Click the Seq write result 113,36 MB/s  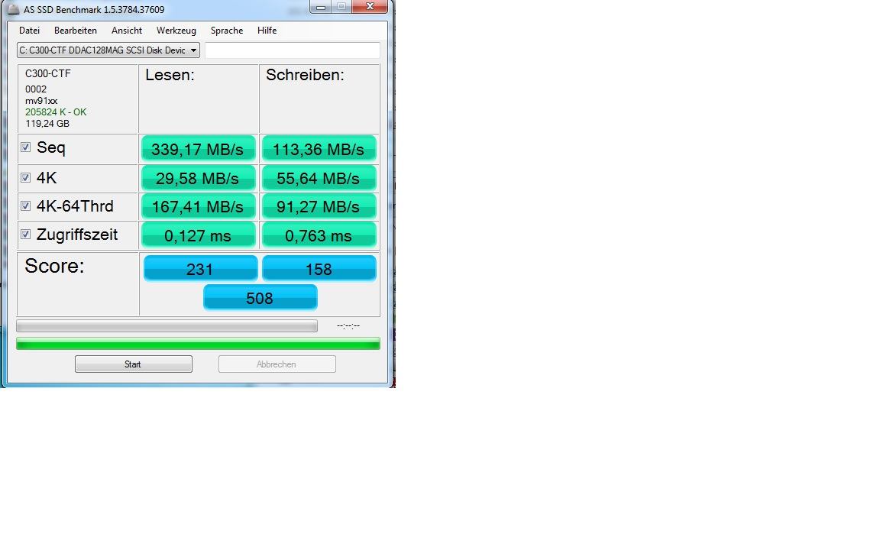pos(319,149)
